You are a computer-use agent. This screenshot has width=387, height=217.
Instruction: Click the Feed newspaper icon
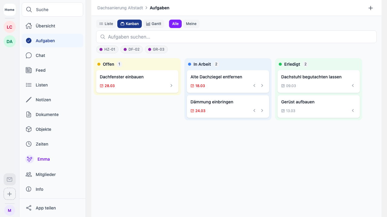point(29,70)
